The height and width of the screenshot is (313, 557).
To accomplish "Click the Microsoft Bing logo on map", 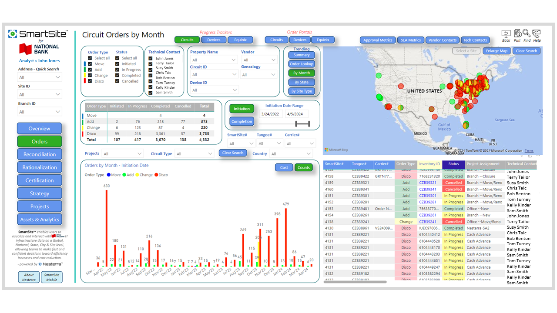I will [336, 150].
